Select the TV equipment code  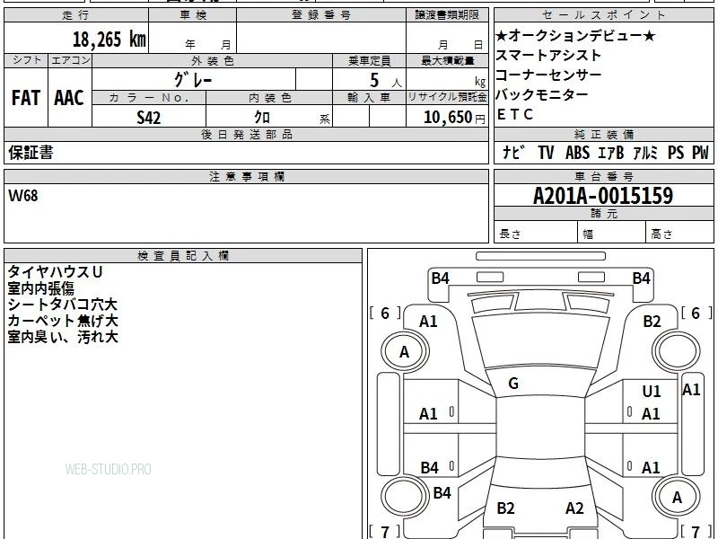pyautogui.click(x=546, y=153)
